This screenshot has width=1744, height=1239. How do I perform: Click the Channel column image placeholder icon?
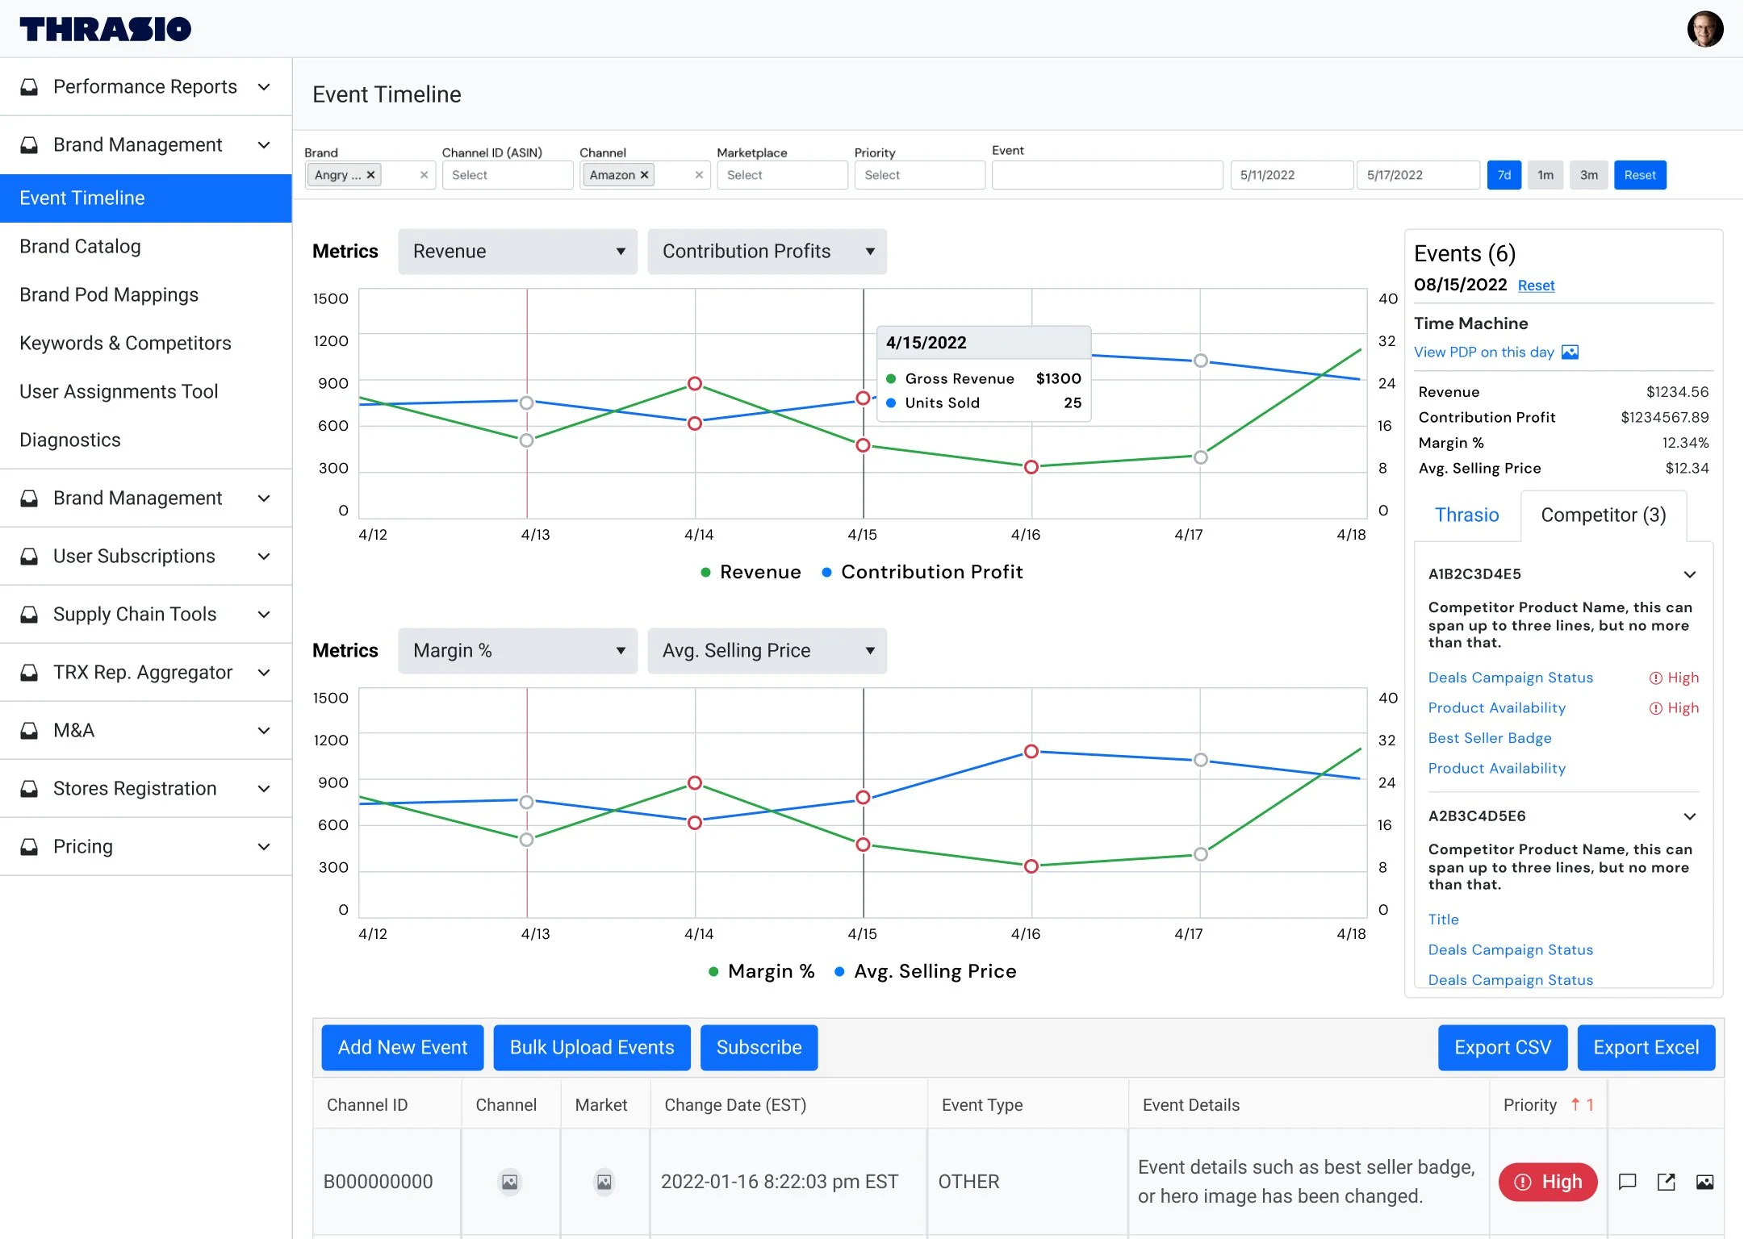click(x=509, y=1182)
